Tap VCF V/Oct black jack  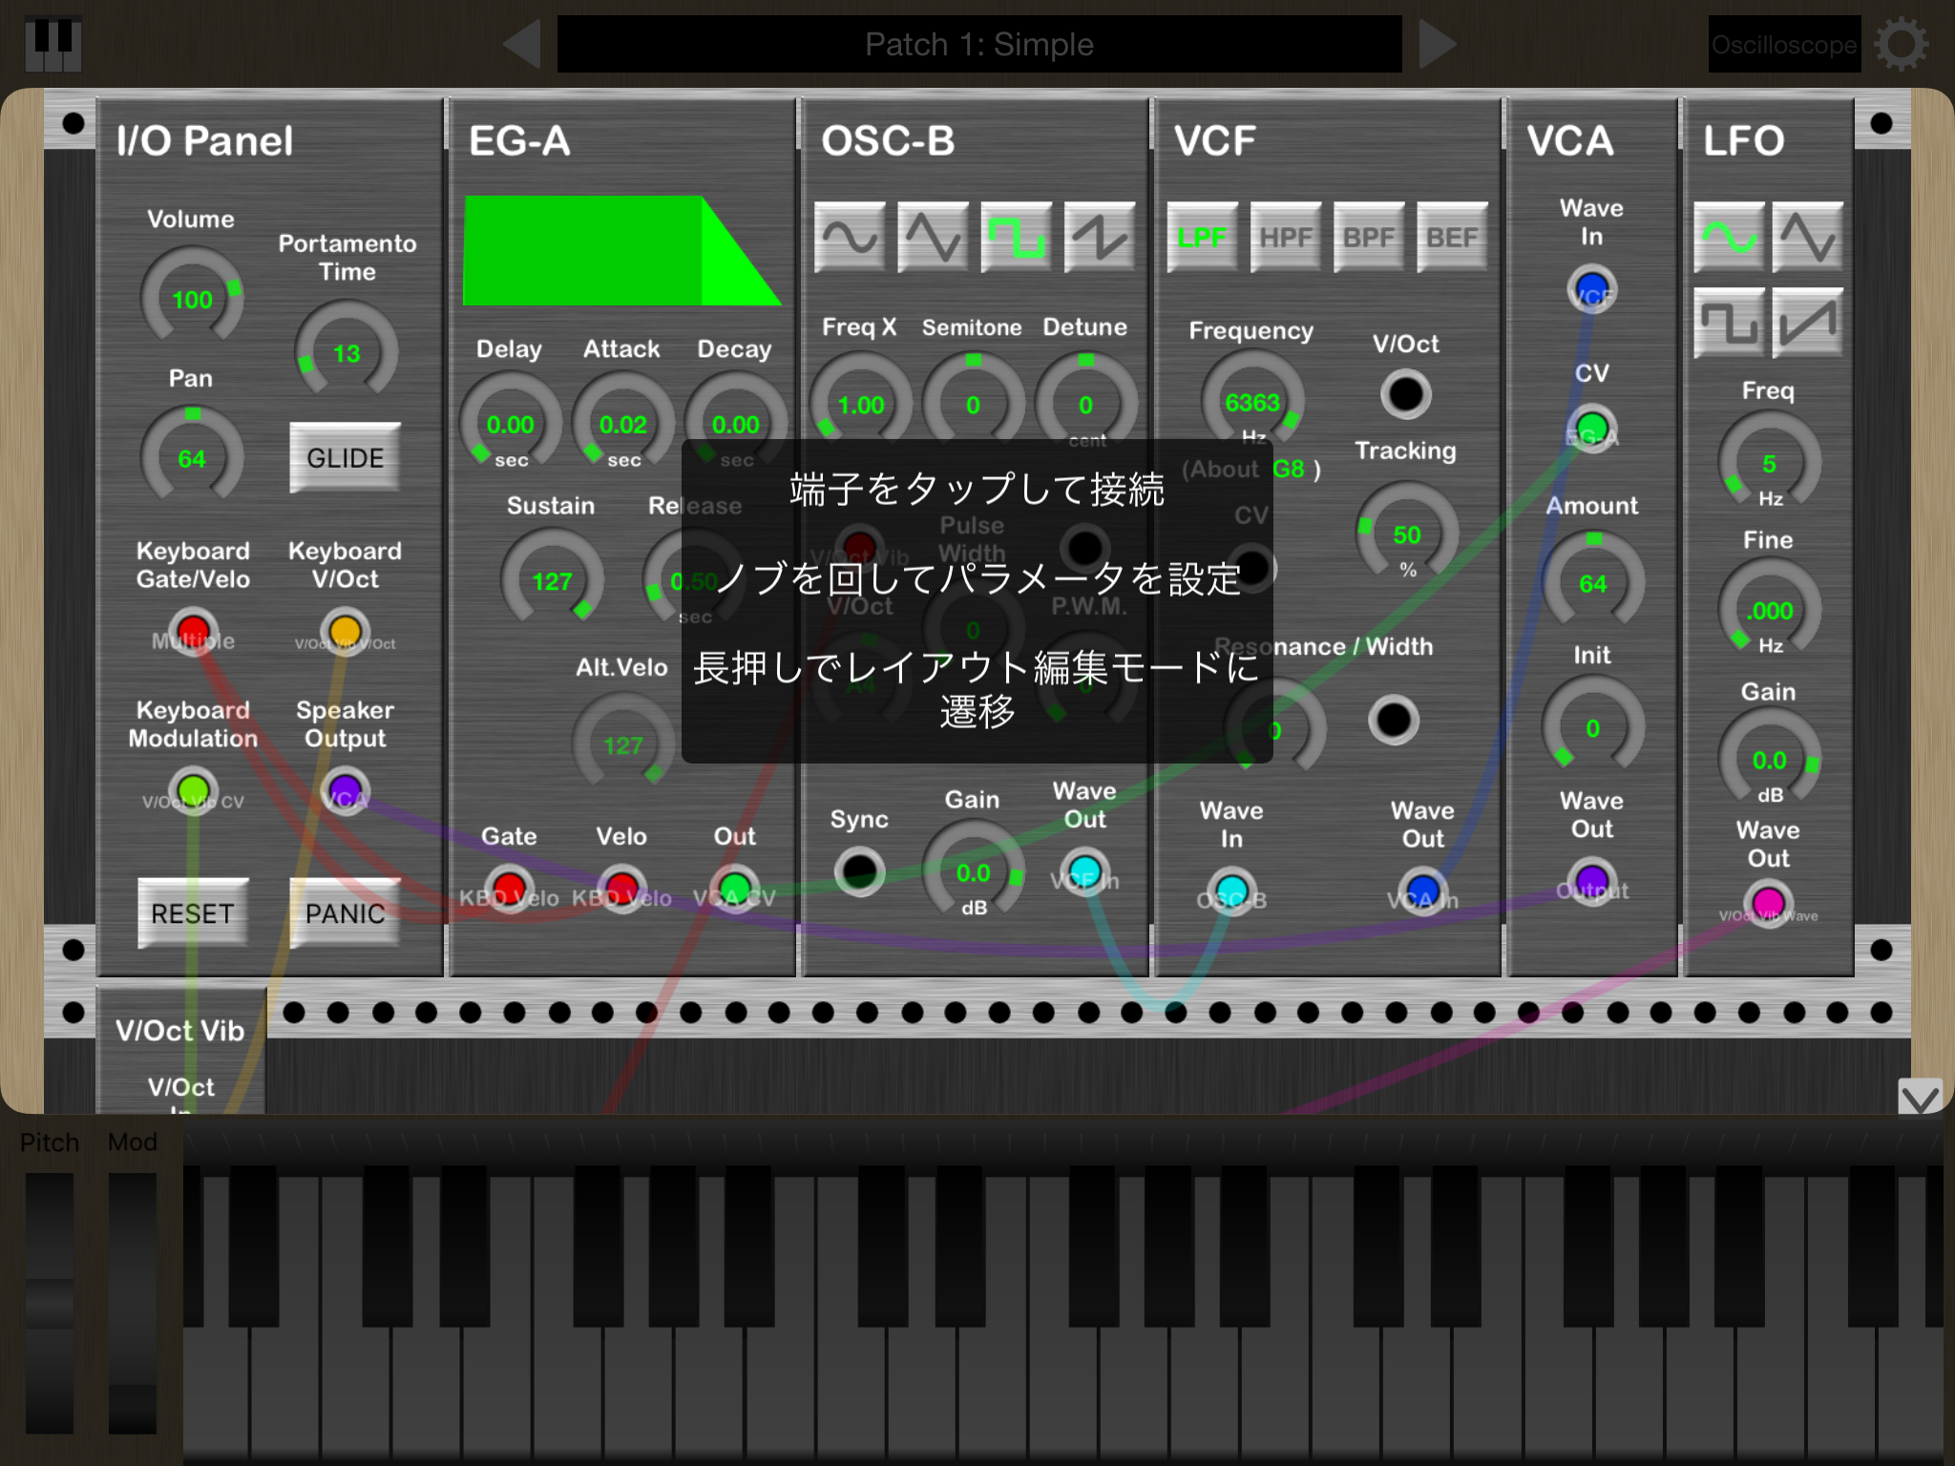pyautogui.click(x=1405, y=393)
